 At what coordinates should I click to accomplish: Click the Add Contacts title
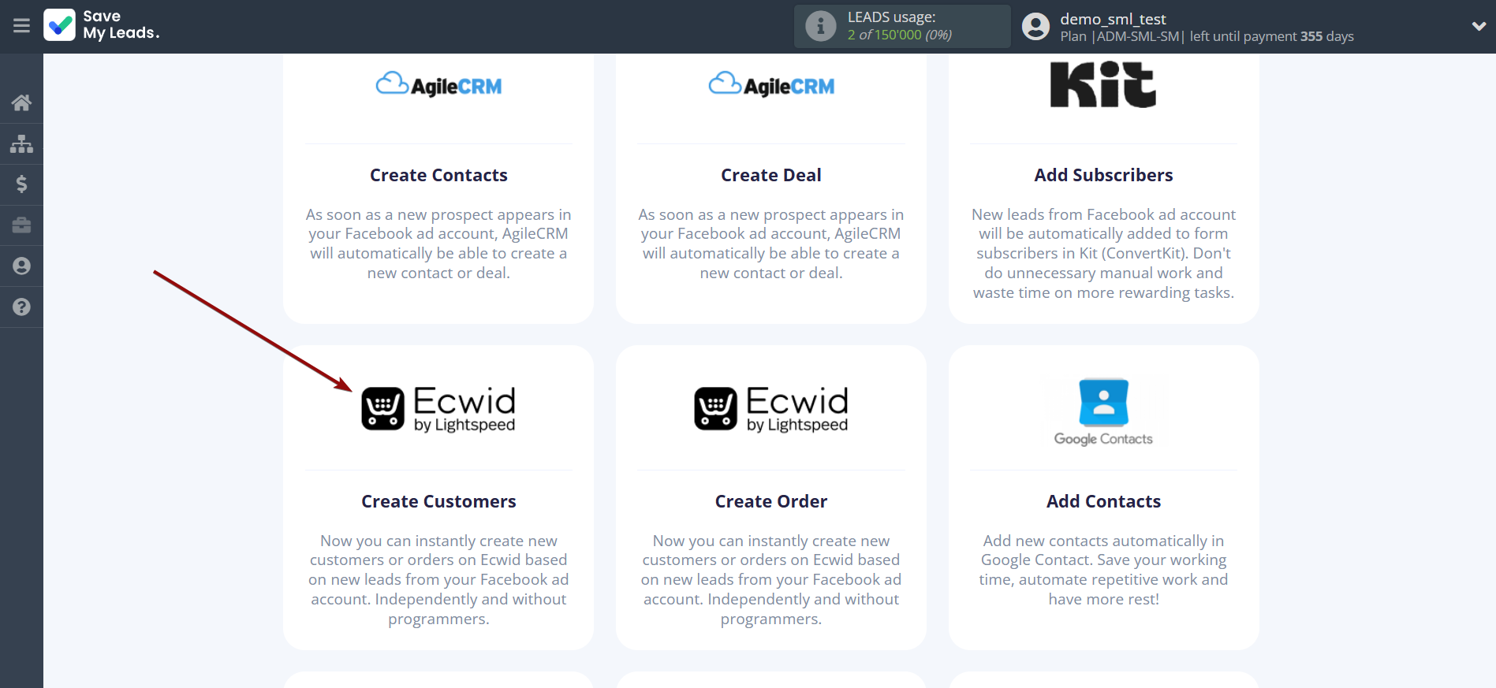1103,501
